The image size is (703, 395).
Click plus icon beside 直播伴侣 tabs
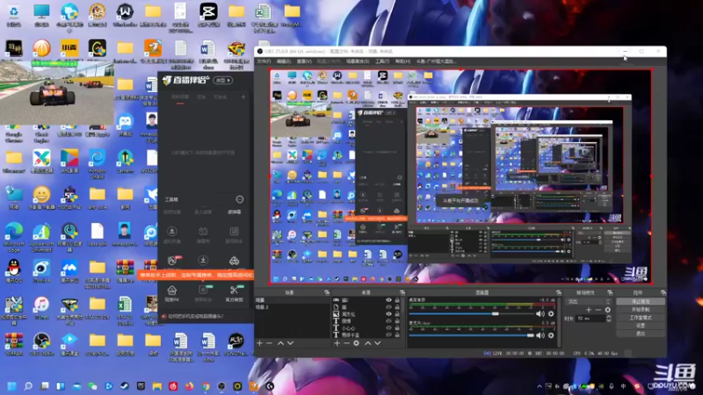(x=243, y=97)
